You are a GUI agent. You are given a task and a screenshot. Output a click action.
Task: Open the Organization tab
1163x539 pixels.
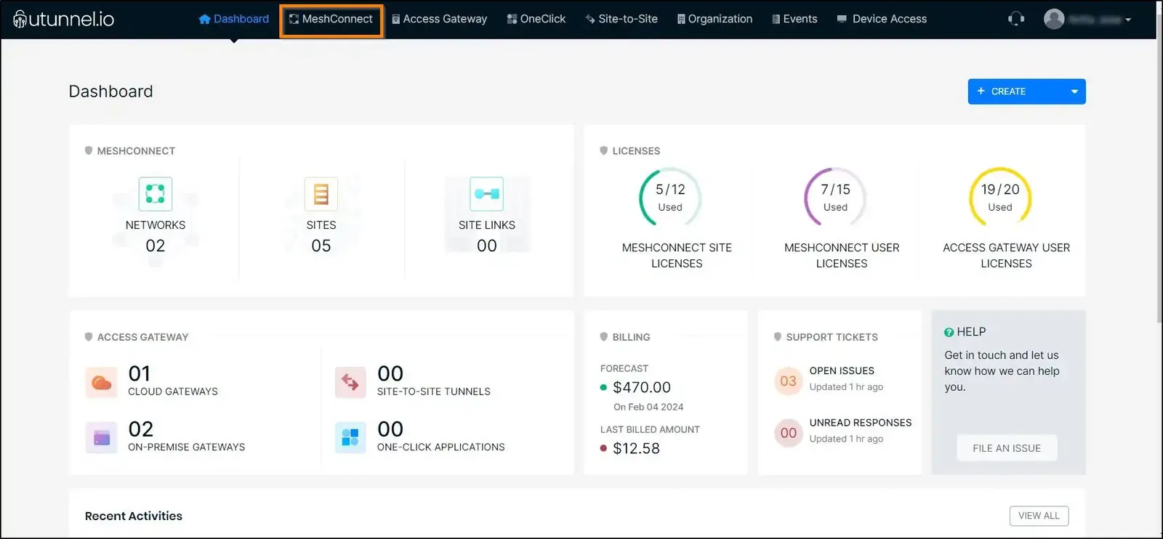pyautogui.click(x=715, y=19)
